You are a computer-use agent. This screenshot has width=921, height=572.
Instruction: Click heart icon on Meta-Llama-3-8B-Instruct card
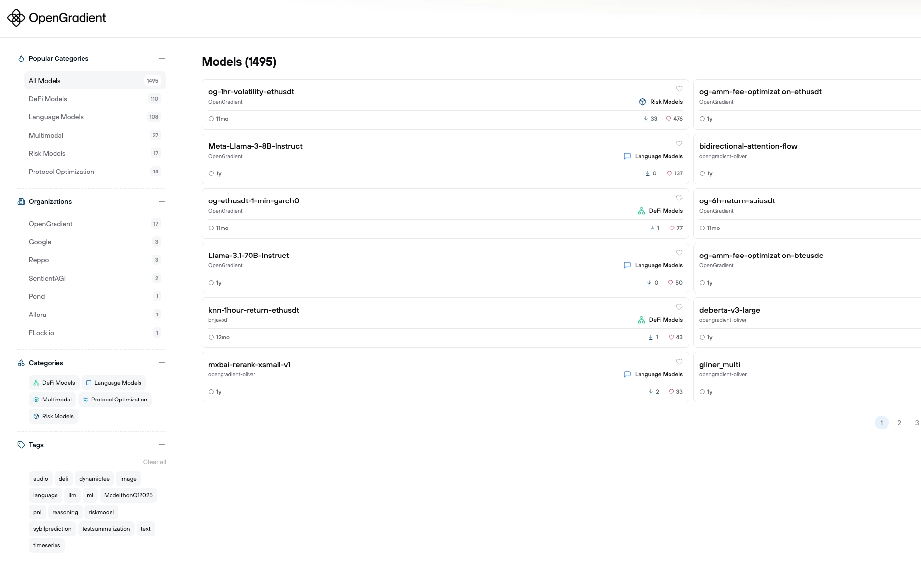coord(679,143)
